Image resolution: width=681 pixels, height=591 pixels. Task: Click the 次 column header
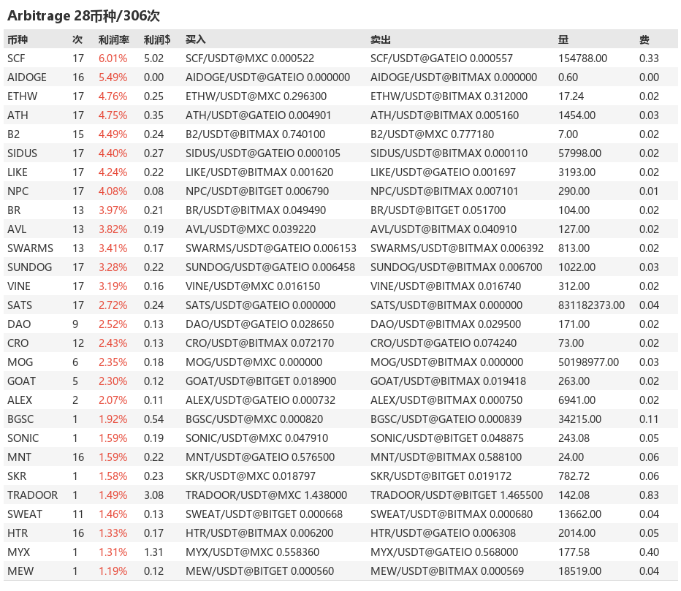[77, 39]
